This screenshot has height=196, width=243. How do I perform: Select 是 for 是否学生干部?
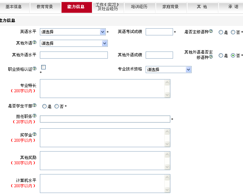[44, 106]
